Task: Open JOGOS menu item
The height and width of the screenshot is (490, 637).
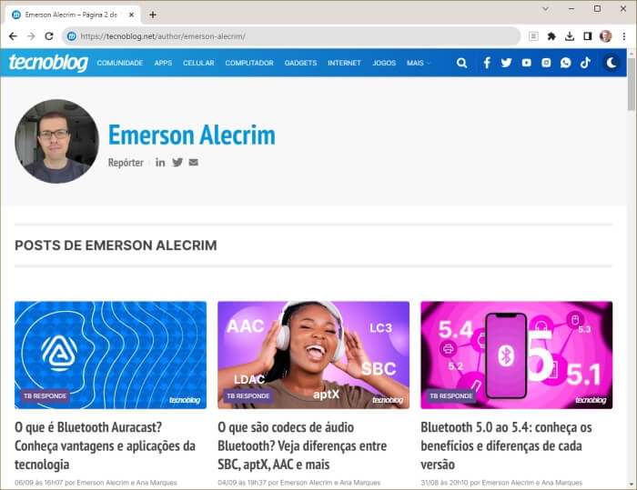Action: (384, 63)
